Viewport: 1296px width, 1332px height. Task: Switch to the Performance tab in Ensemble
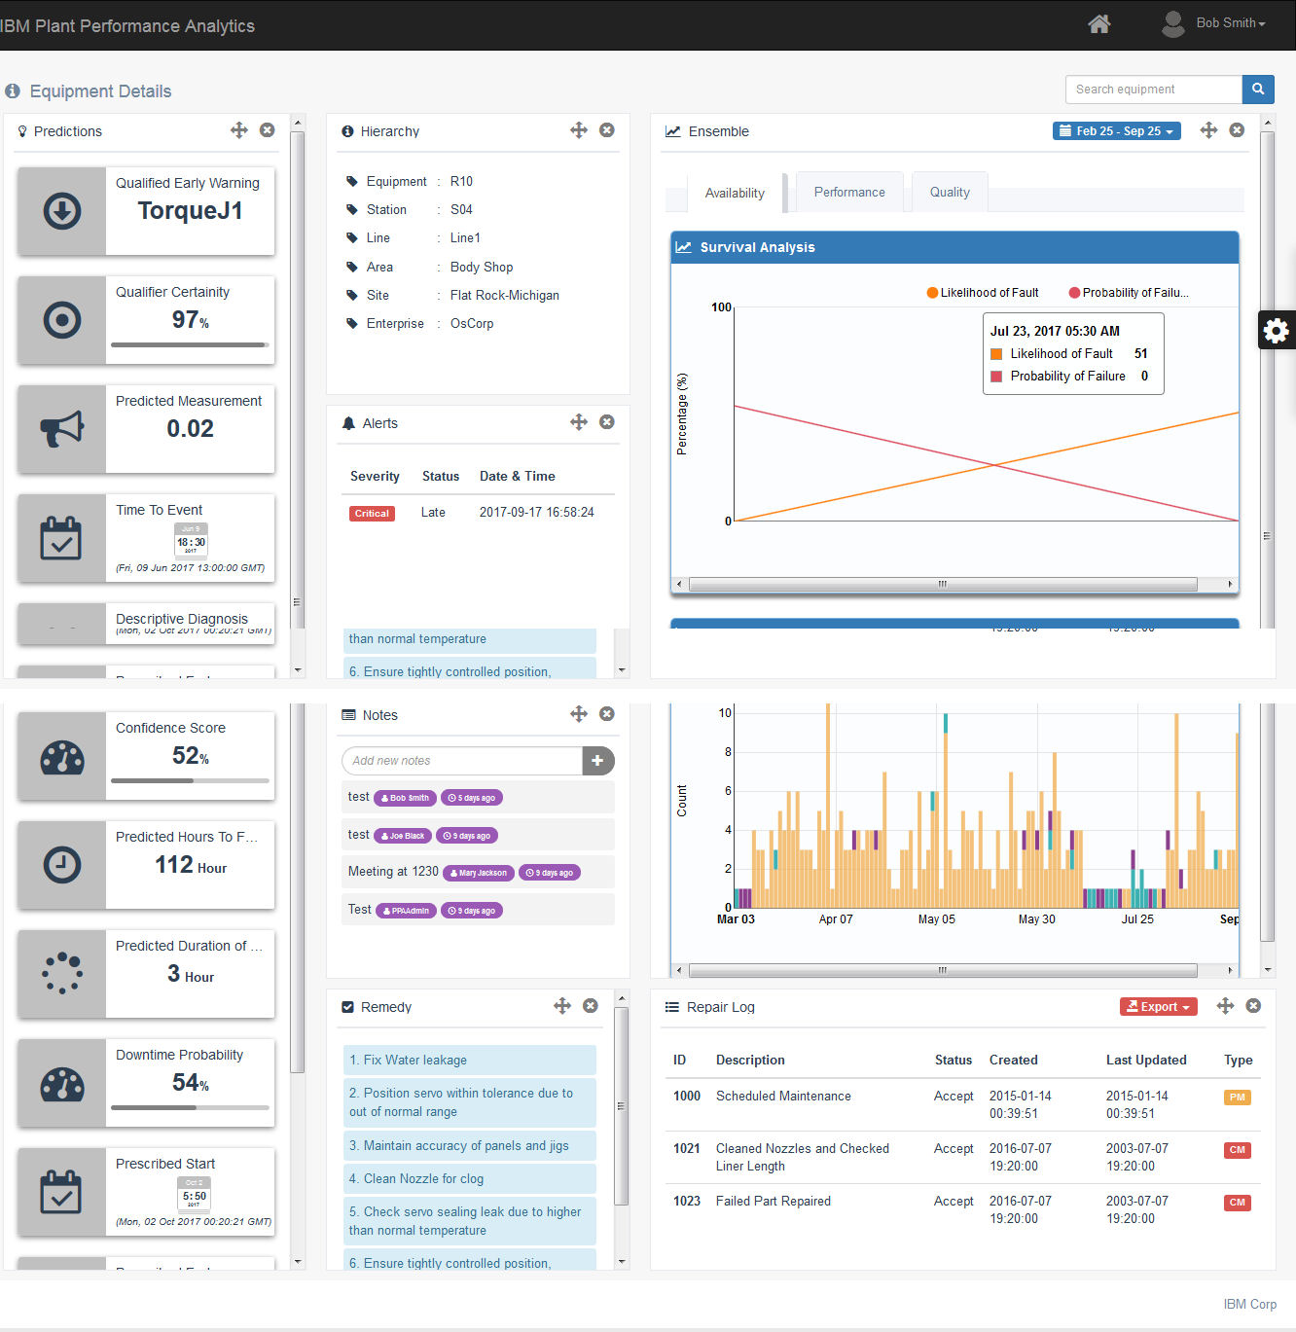coord(848,192)
